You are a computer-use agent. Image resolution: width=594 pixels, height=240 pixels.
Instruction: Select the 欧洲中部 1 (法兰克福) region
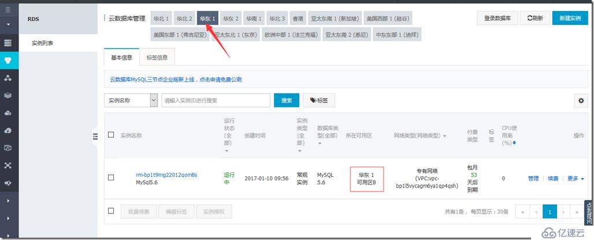(291, 35)
